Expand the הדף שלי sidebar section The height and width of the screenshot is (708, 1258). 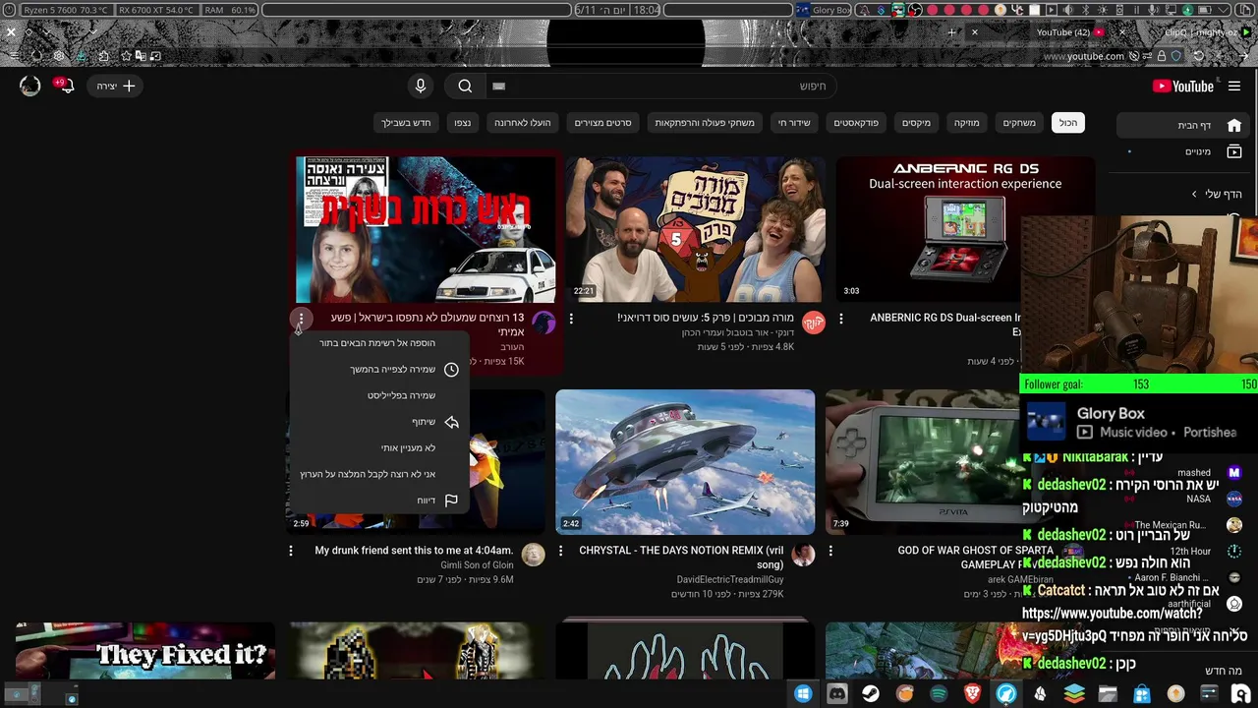point(1217,194)
